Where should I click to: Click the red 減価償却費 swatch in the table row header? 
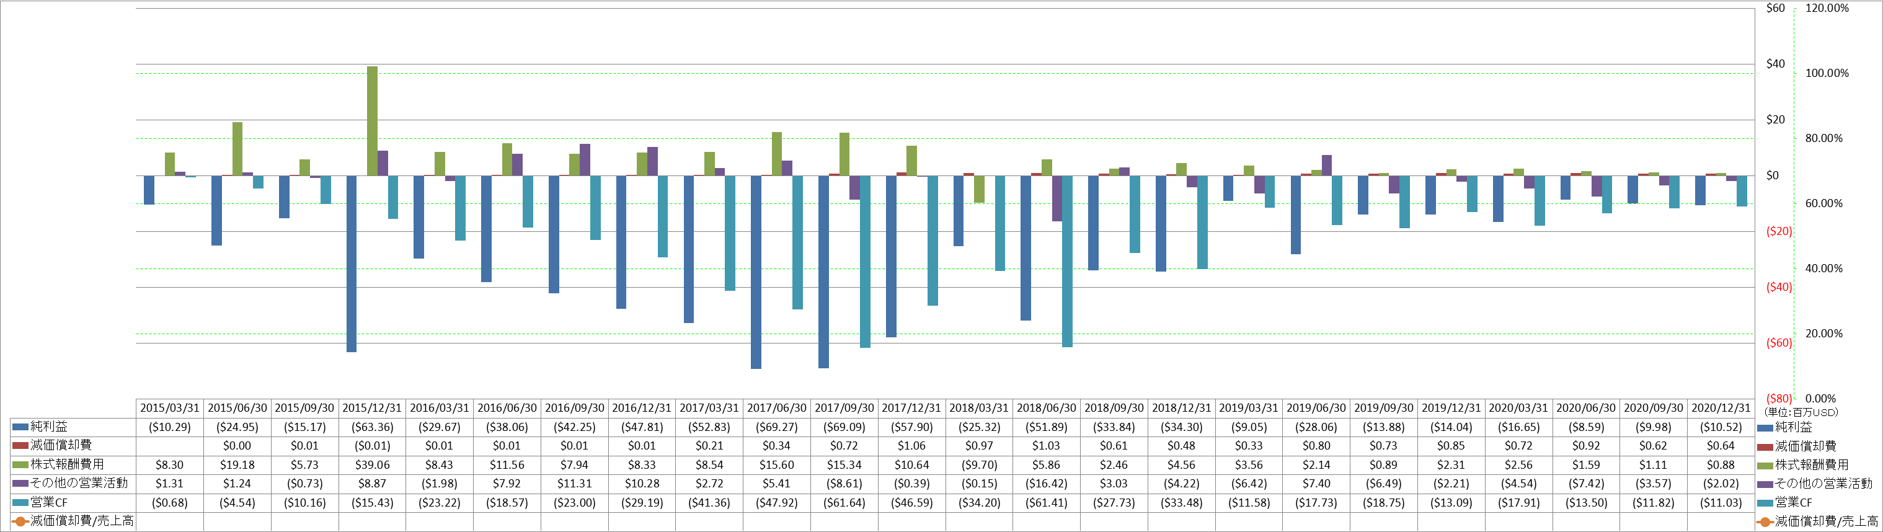(x=20, y=446)
